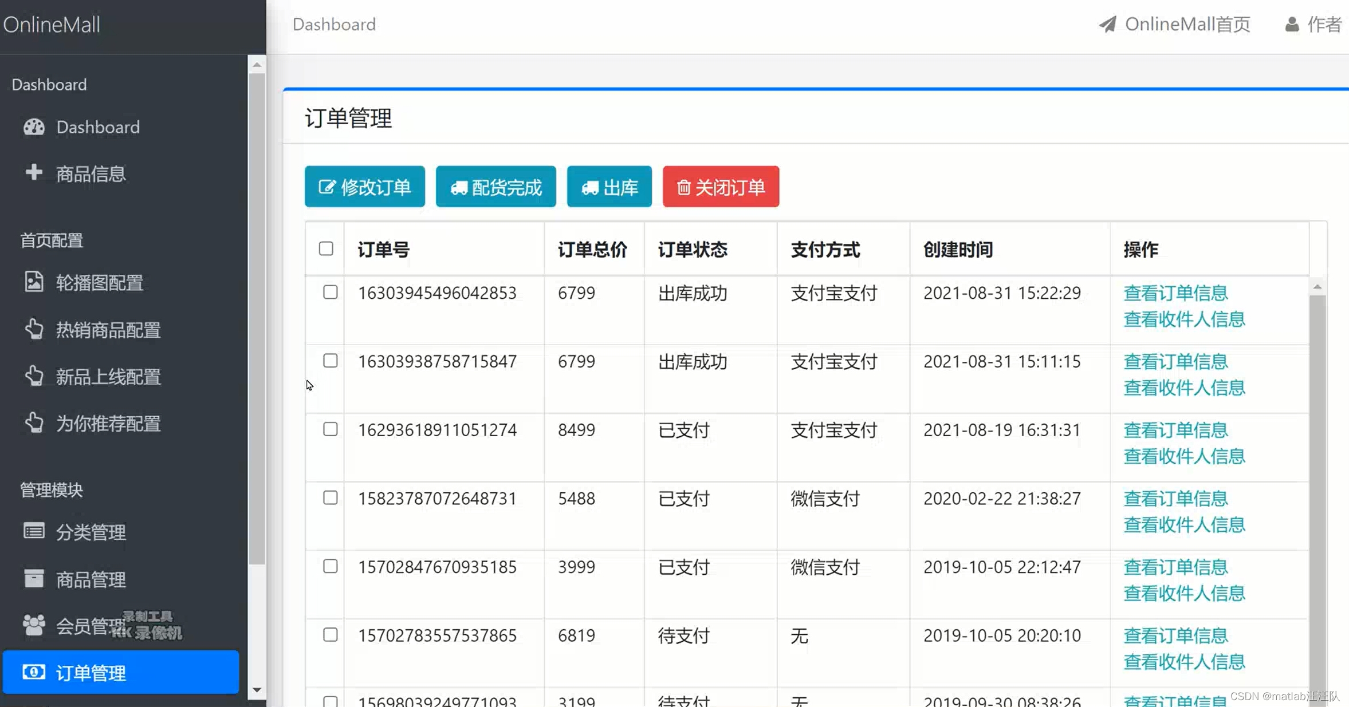Click the table scrollbar up arrow

(x=1317, y=287)
